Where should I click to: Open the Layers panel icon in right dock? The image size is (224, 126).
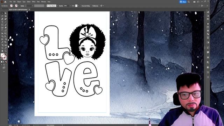(x=208, y=24)
